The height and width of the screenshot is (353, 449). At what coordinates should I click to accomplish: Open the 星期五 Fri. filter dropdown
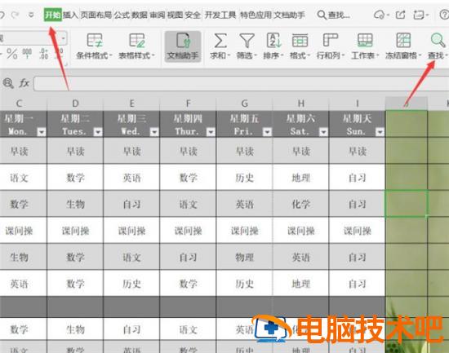point(267,132)
